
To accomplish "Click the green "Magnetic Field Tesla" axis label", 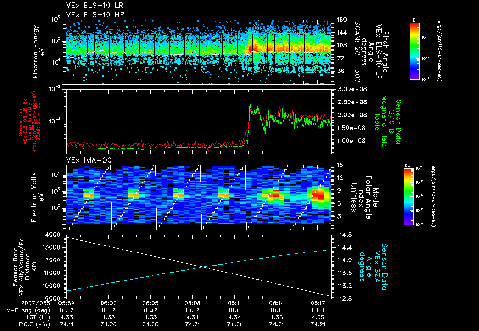I will 381,122.
